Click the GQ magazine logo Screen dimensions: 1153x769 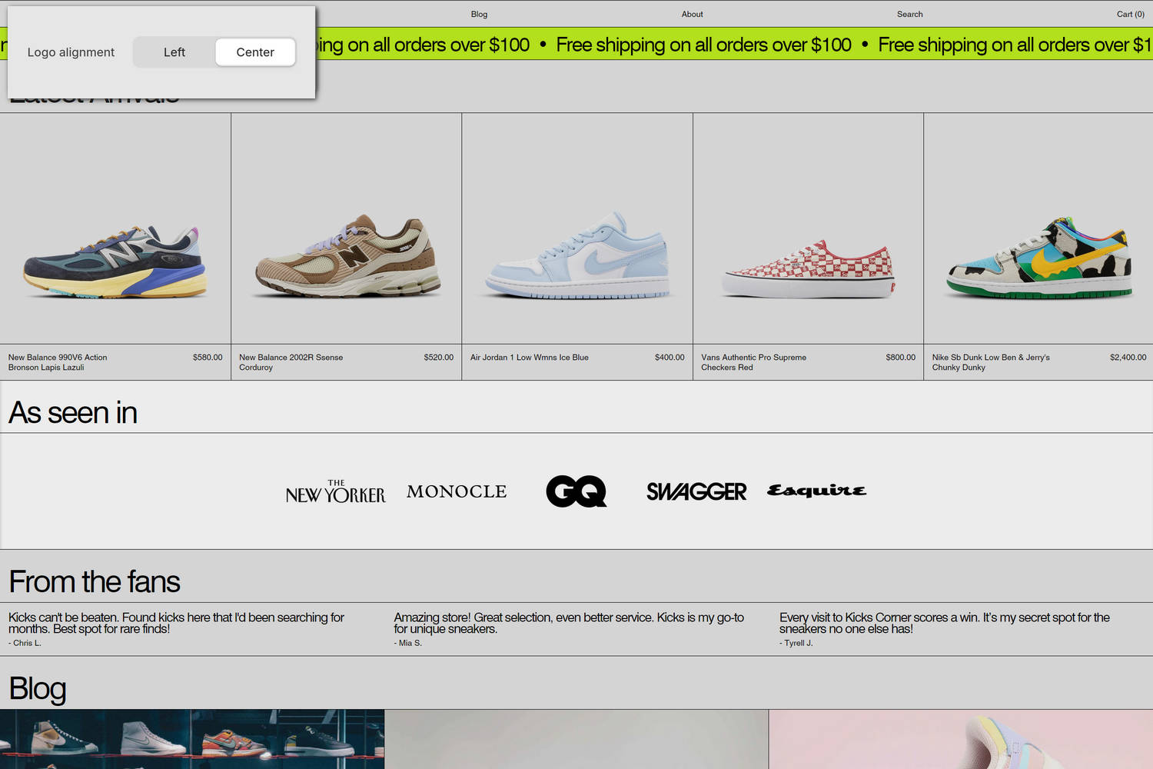(575, 491)
